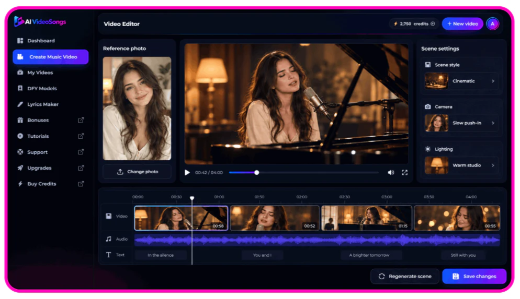520x299 pixels.
Task: Select the third video clip 01:15
Action: [367, 218]
